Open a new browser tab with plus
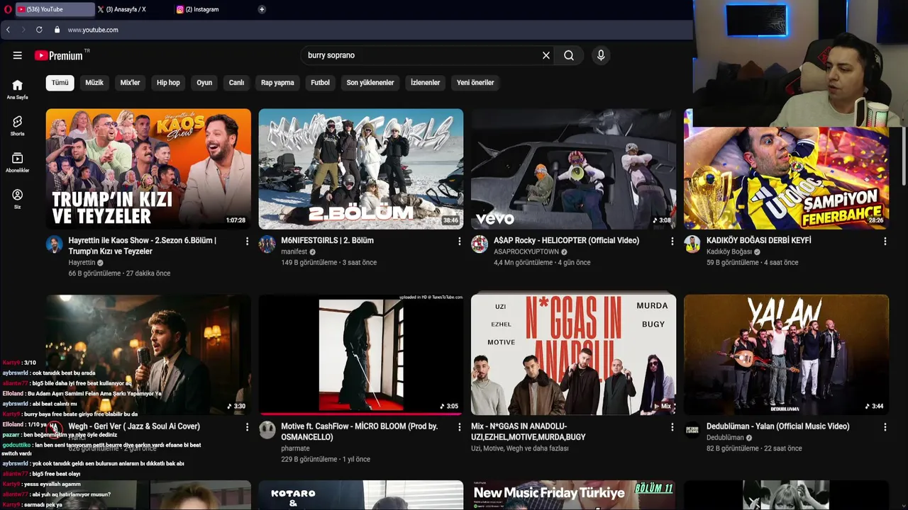908x510 pixels. pyautogui.click(x=262, y=9)
